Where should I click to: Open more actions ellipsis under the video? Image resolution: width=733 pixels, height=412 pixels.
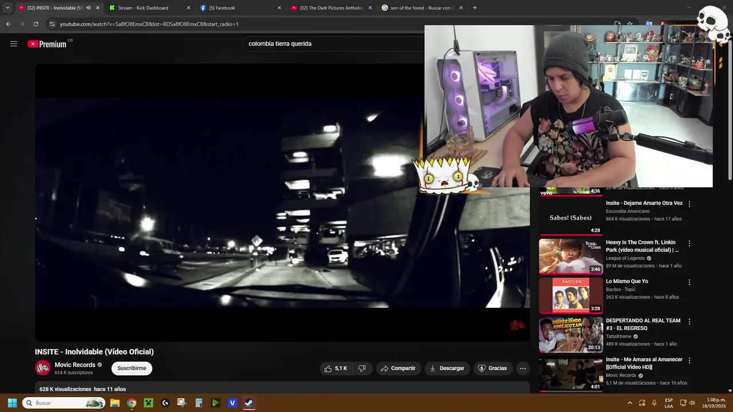pos(523,369)
